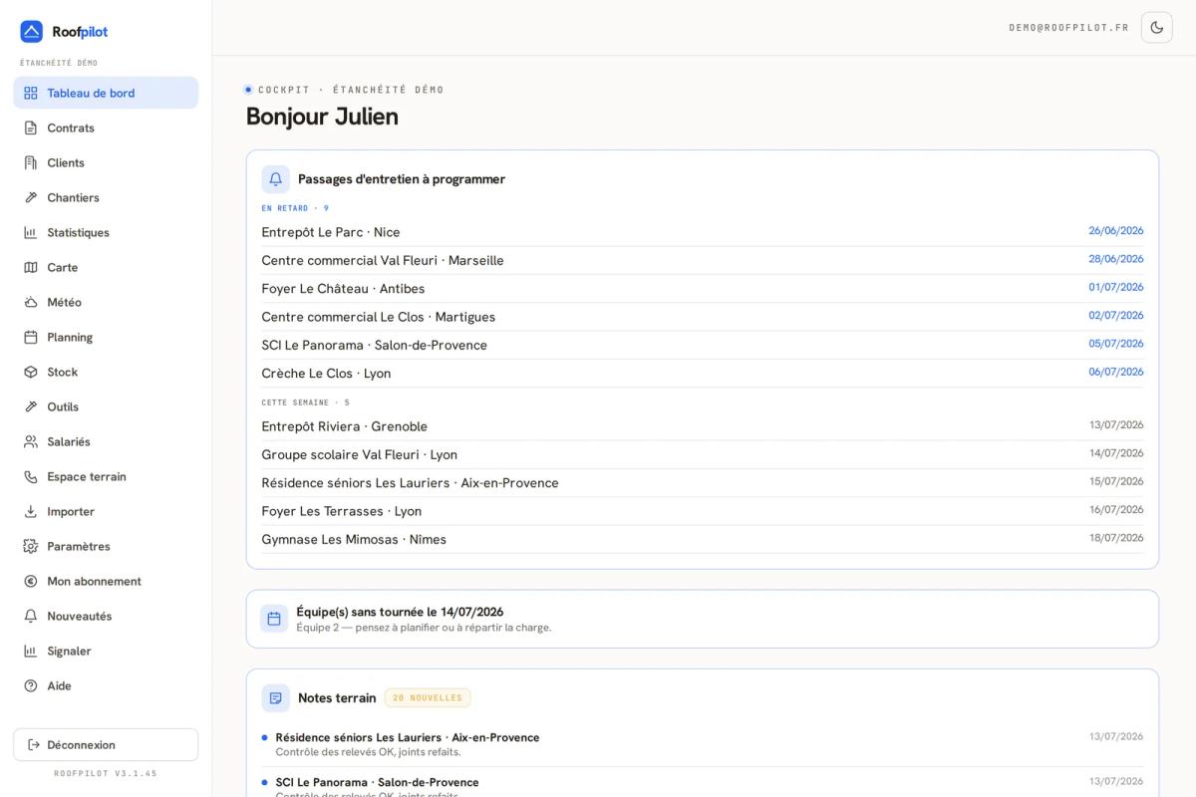Open the Paramètres gear icon

pos(31,546)
